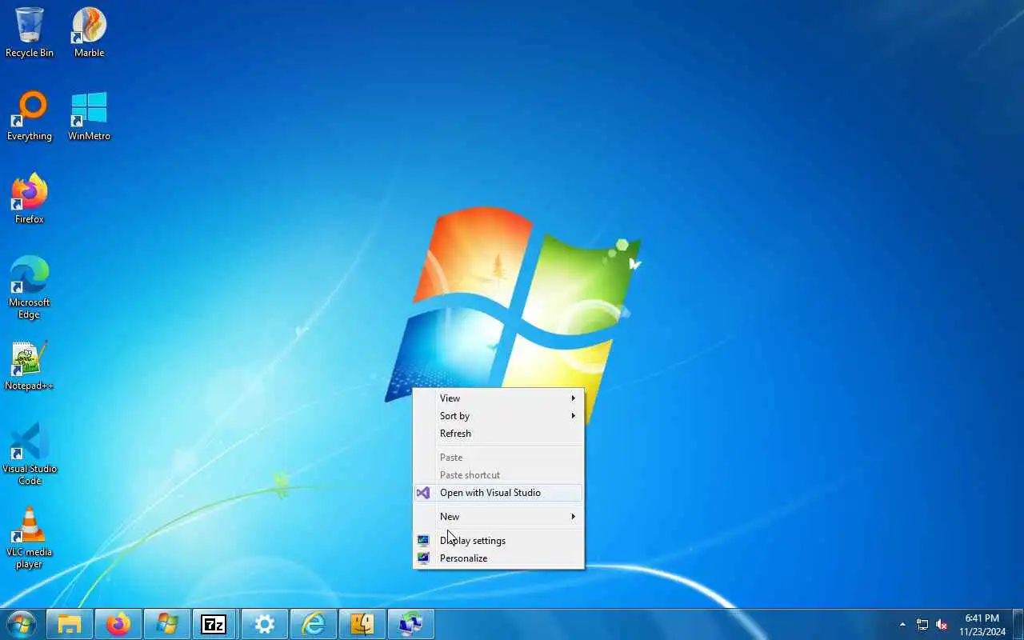Click the Windows flag taskbar icon
Viewport: 1024px width, 640px height.
(167, 624)
